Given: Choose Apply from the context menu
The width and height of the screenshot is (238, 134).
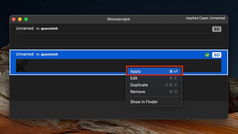Looking at the screenshot, I should (154, 71).
